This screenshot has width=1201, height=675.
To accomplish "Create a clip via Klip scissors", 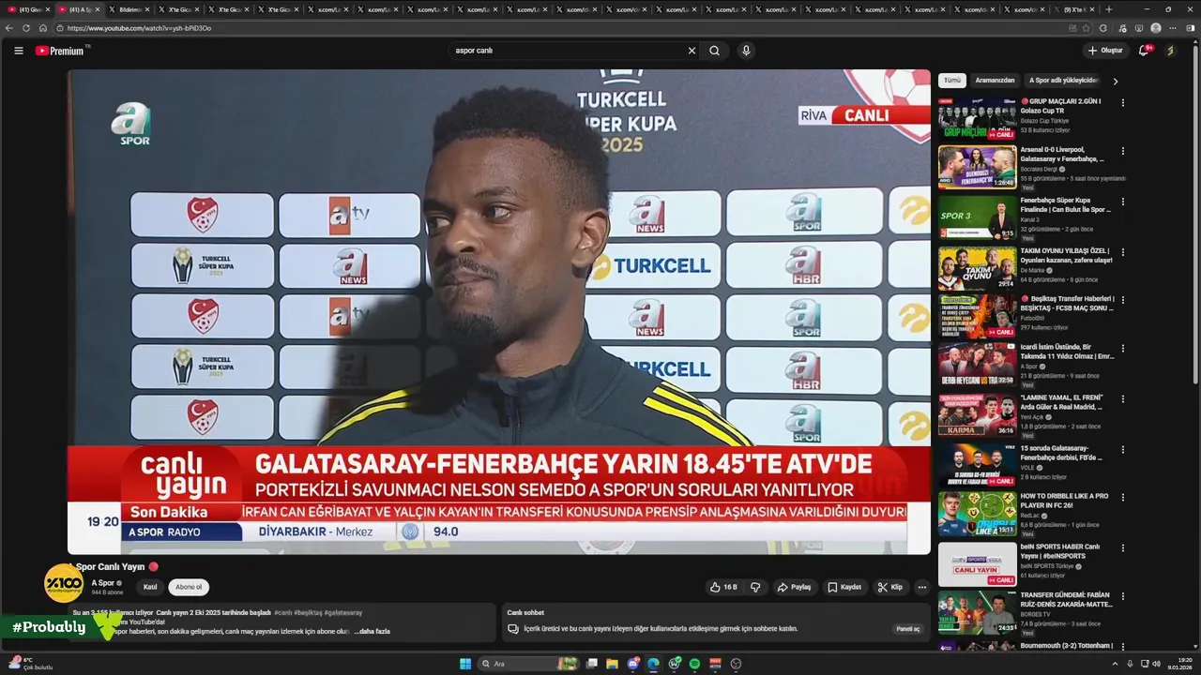I will (x=889, y=587).
